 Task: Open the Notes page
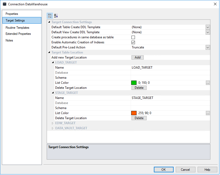coord(9,40)
